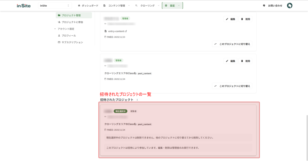Click the document icon beside コンテンツ管理
The height and width of the screenshot is (161, 308).
coord(104,5)
